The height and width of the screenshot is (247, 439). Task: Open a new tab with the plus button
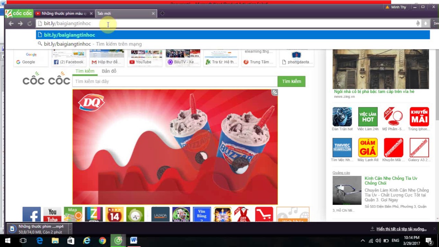tap(162, 13)
